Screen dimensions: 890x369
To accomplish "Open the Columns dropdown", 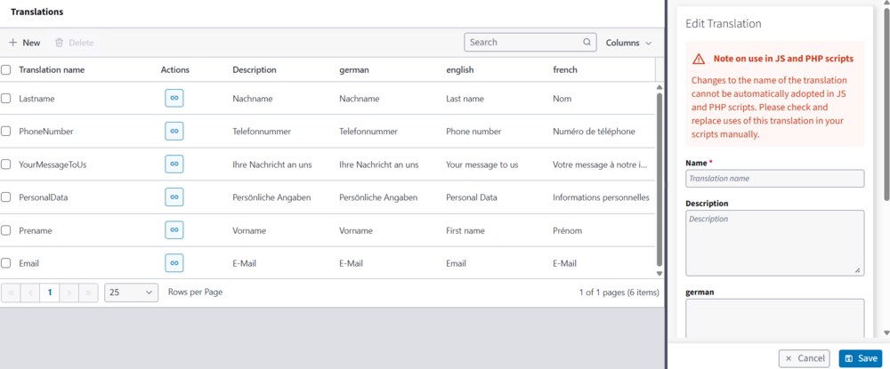I will click(x=628, y=43).
